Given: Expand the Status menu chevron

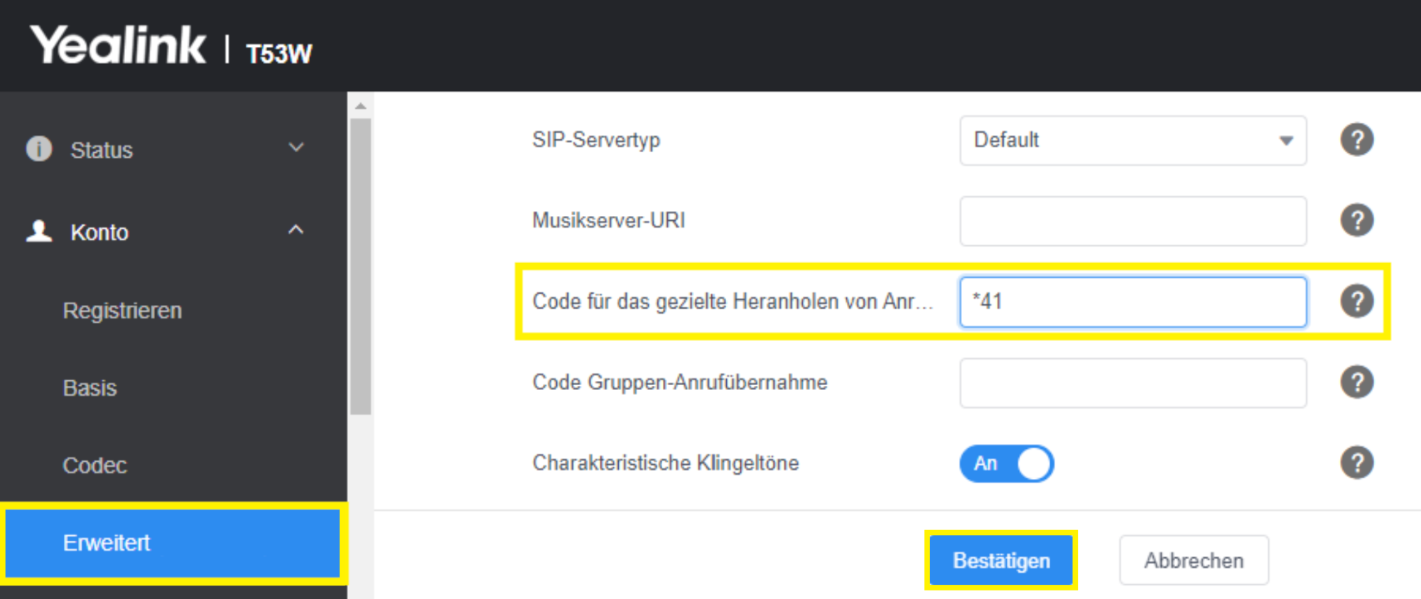Looking at the screenshot, I should pos(296,148).
